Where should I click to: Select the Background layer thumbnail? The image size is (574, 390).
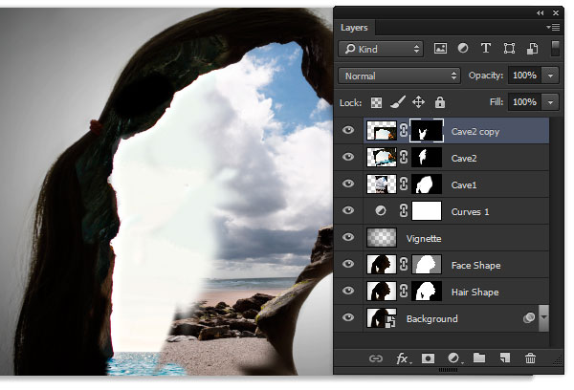click(x=382, y=317)
